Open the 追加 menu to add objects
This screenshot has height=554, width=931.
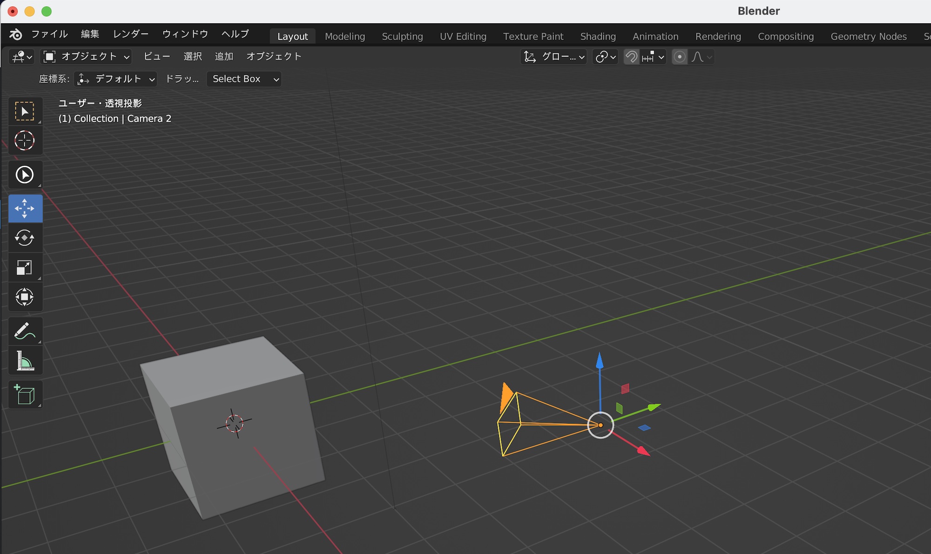(x=223, y=56)
